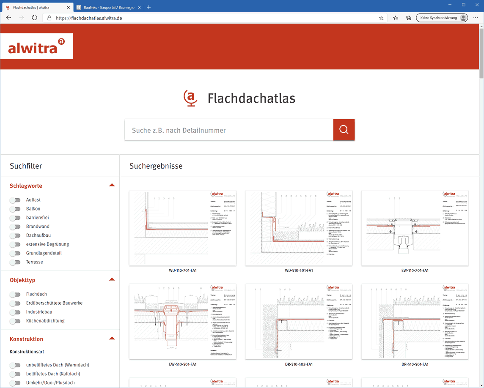Open the EW-110-701-FA1 drawing thumbnail

click(x=415, y=228)
